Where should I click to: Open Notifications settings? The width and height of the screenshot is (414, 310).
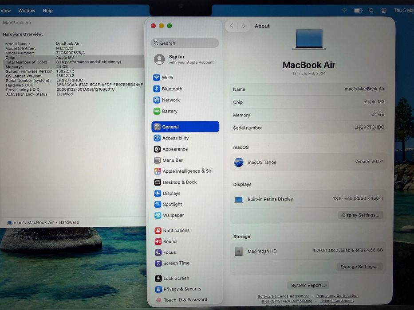coord(185,230)
